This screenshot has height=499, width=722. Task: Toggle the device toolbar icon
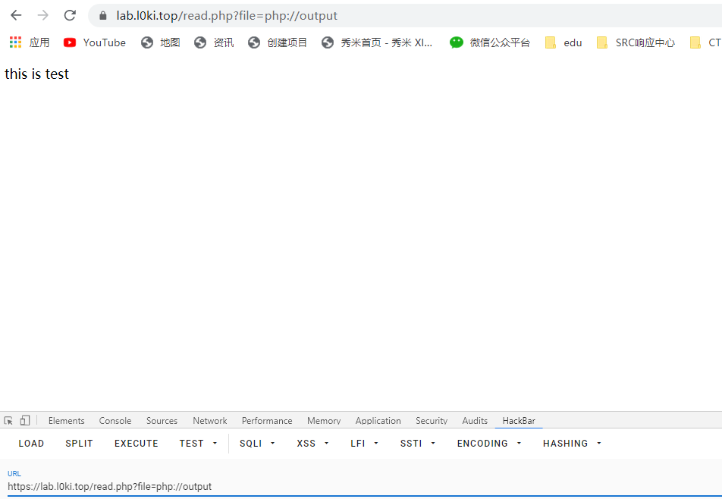tap(25, 420)
